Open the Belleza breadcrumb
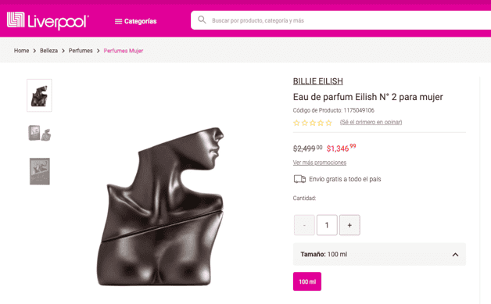This screenshot has height=304, width=491. coord(48,51)
